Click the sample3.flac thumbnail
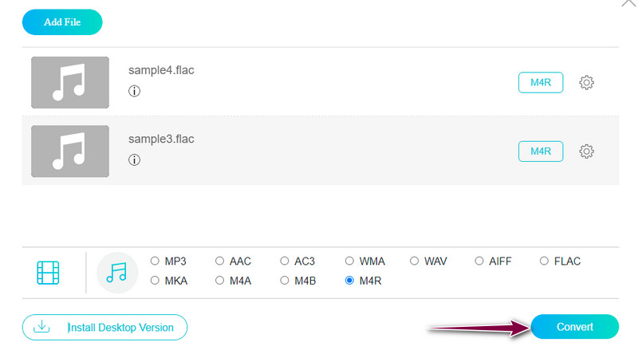Screen dimensions: 638x354 (70, 151)
